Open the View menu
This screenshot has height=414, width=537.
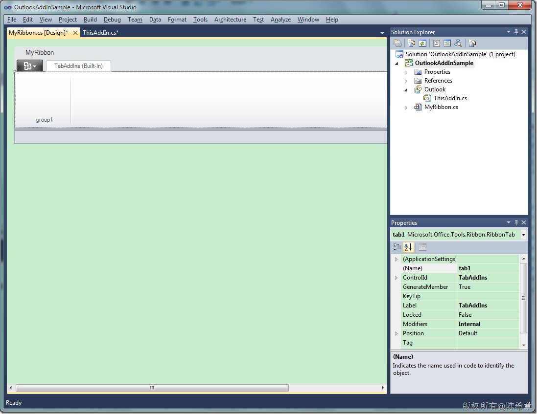click(46, 20)
